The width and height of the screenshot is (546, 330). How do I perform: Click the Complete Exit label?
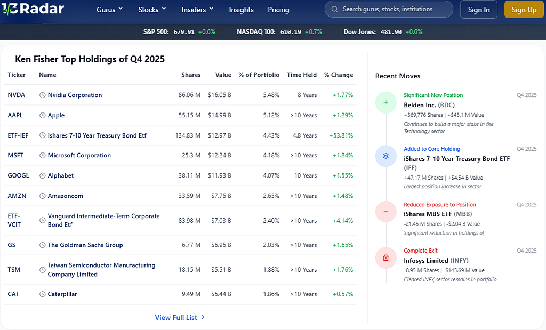[x=421, y=251]
